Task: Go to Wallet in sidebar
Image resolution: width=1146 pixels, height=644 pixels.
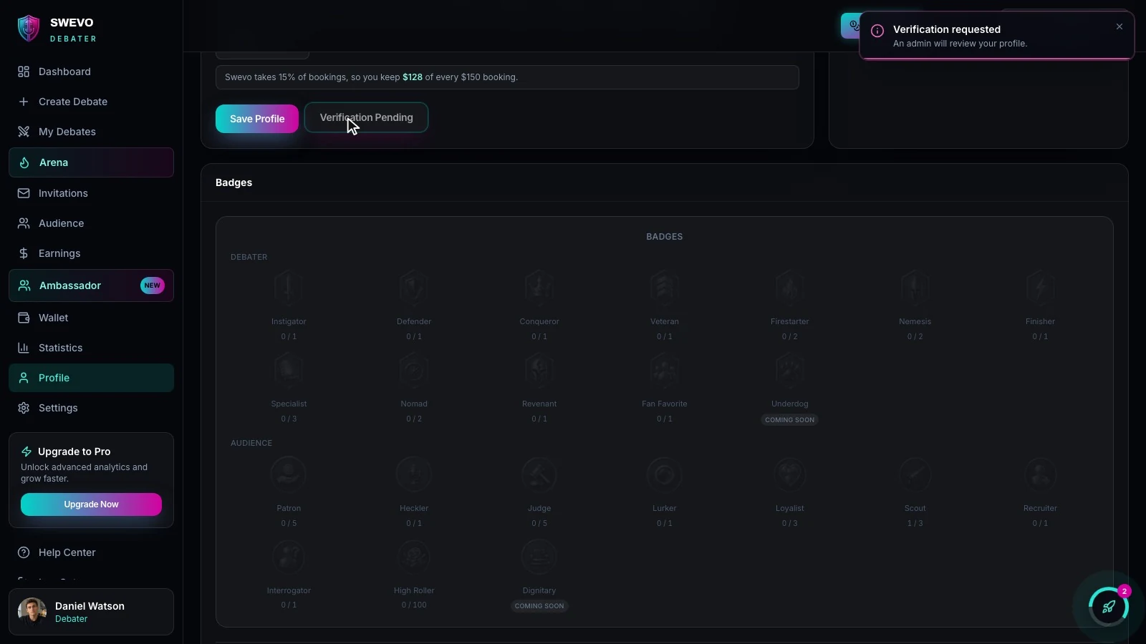Action: click(91, 318)
